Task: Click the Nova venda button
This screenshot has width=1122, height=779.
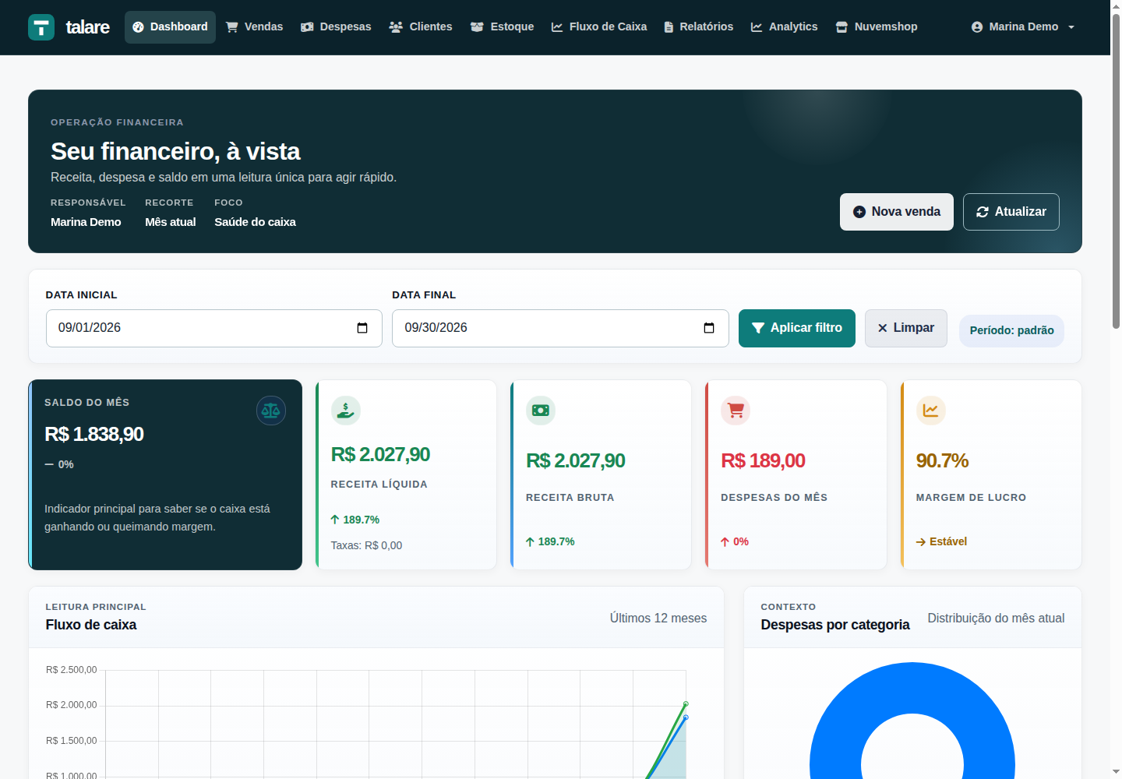Action: click(897, 212)
